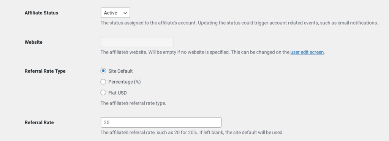Click the Referral Rate field label
The width and height of the screenshot is (389, 141).
pos(39,122)
